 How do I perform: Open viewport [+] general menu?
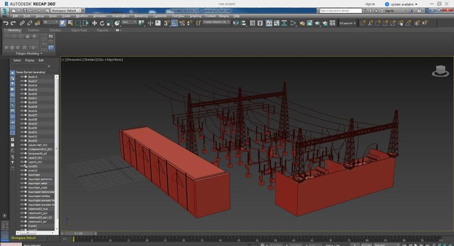click(x=63, y=60)
